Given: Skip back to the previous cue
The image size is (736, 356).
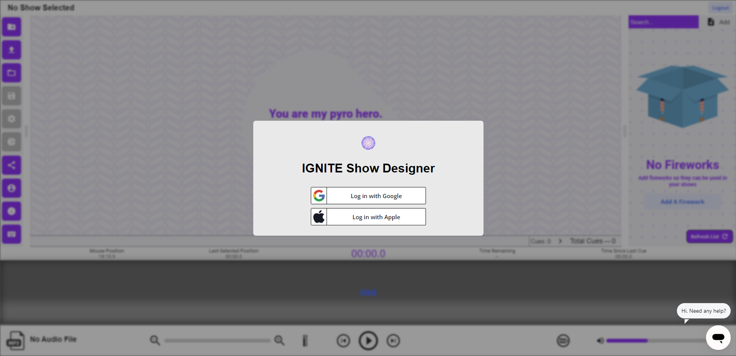Looking at the screenshot, I should pyautogui.click(x=343, y=340).
